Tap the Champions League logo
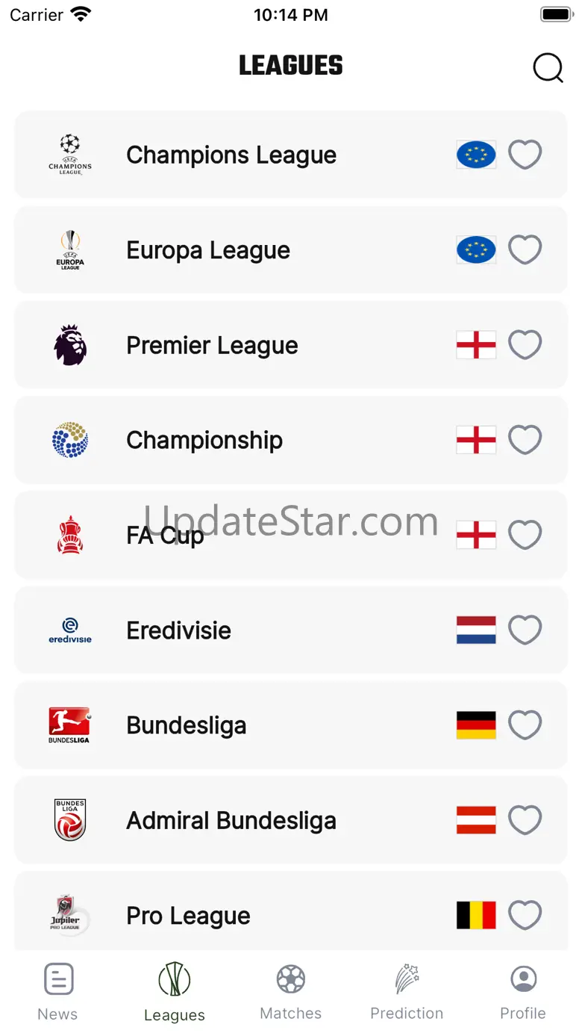Screen dimensions: 582x1036 click(x=70, y=155)
